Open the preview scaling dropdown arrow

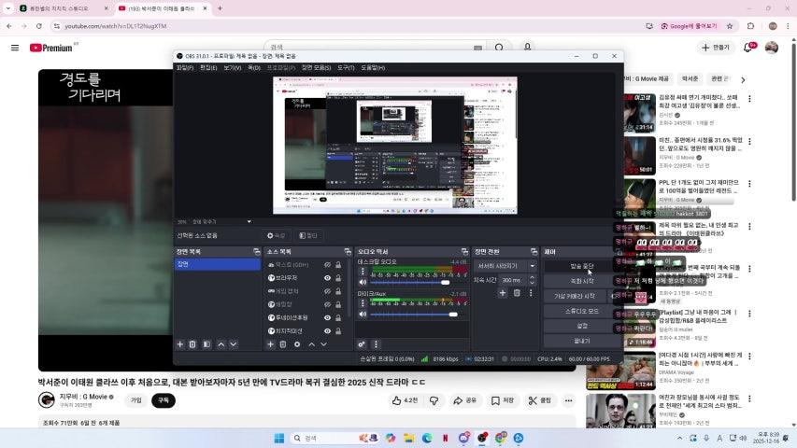coord(249,222)
